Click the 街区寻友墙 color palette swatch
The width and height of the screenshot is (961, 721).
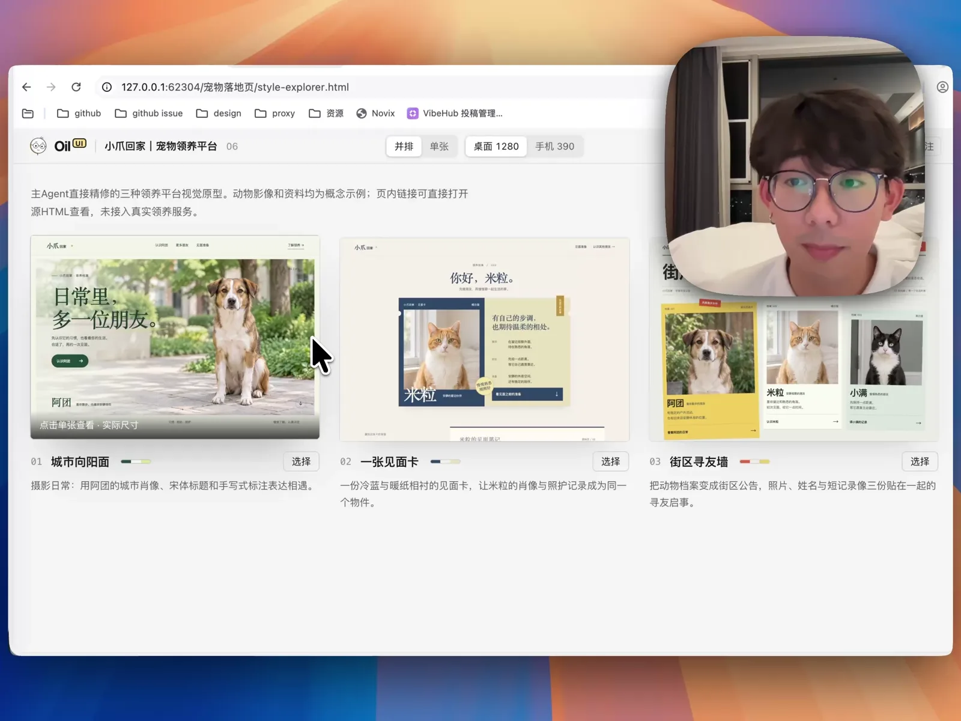click(x=755, y=461)
